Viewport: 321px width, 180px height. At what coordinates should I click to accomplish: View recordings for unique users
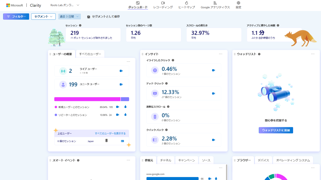tap(121, 84)
